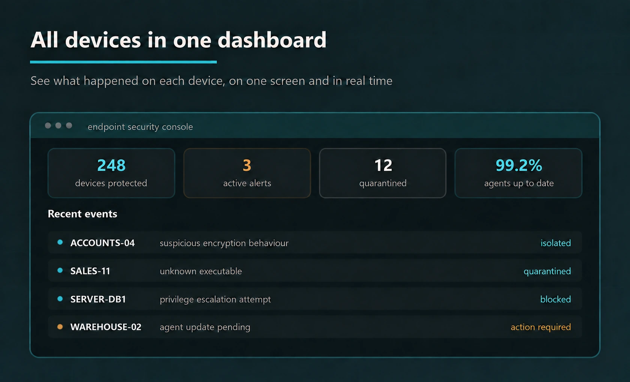
Task: Click the blue status dot beside SERVER-DB1
Action: coord(60,299)
